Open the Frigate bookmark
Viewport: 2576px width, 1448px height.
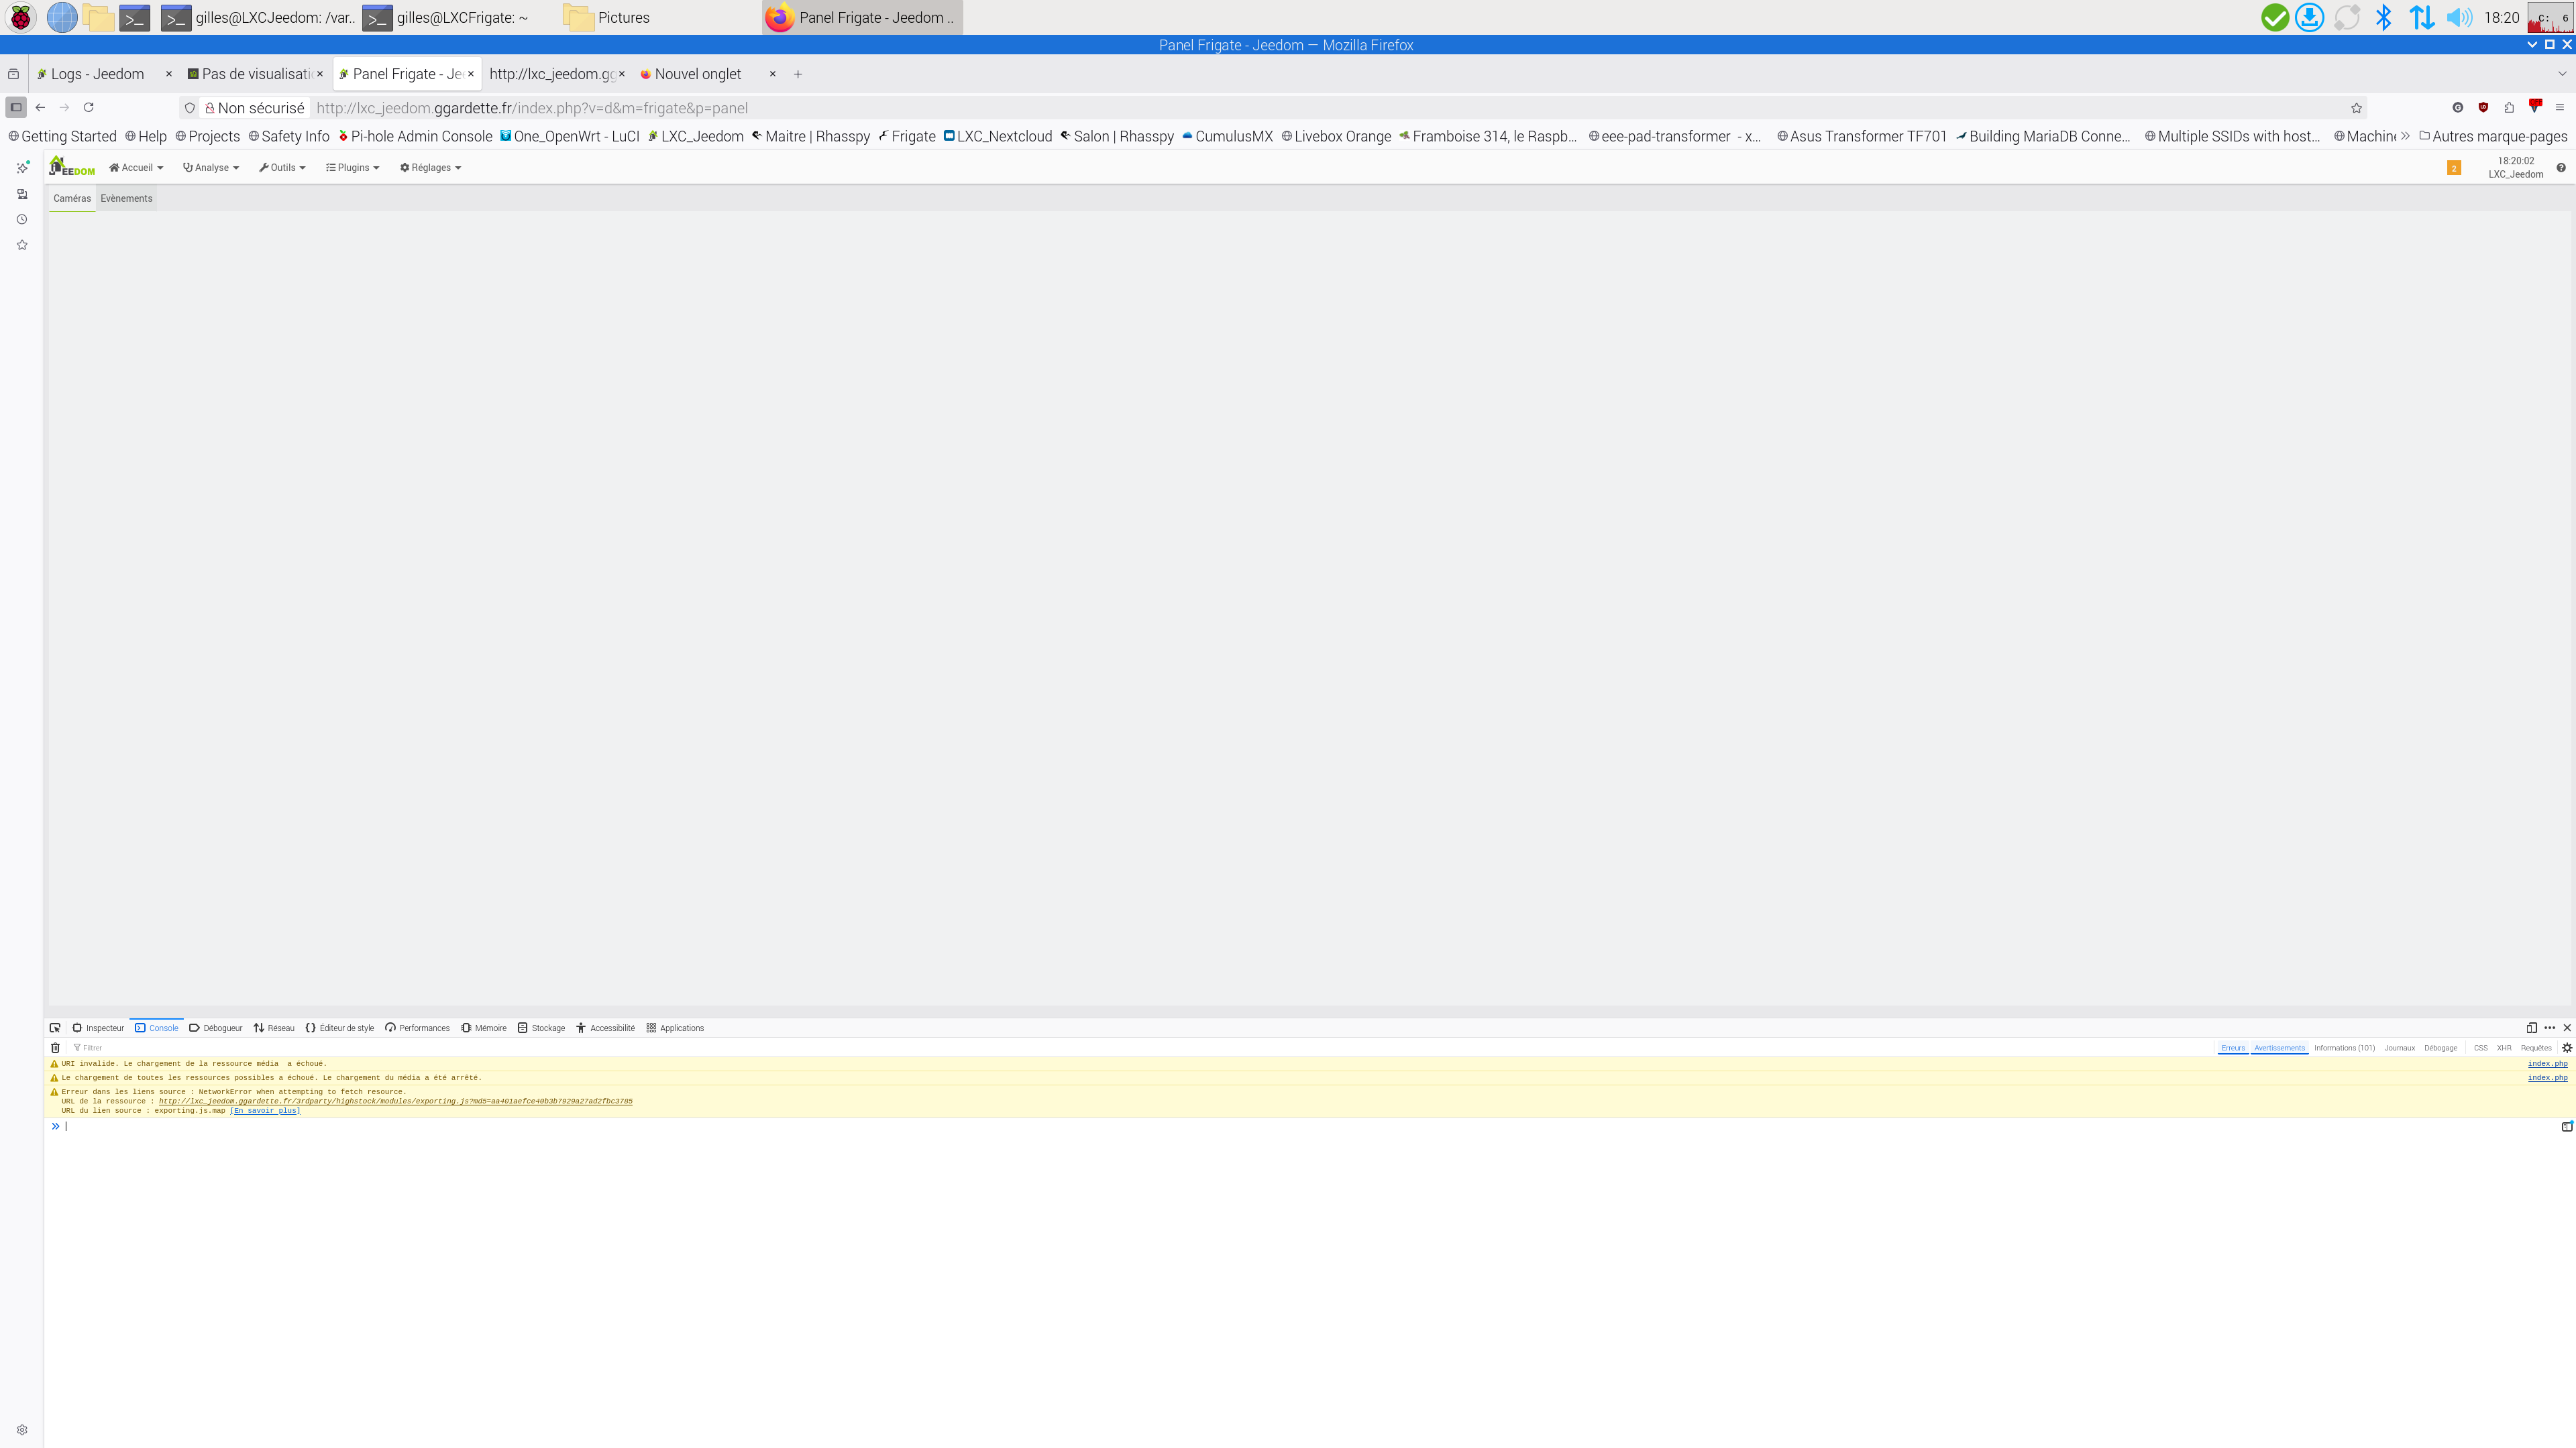907,136
